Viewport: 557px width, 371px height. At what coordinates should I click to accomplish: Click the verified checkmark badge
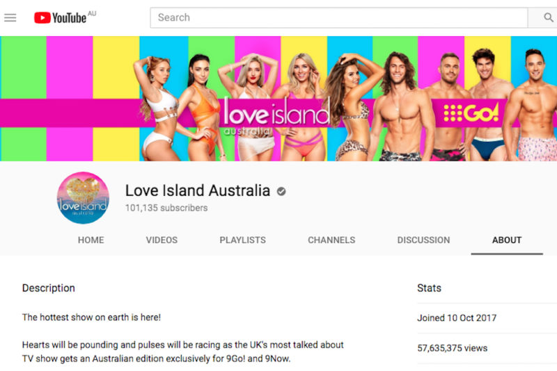point(281,191)
